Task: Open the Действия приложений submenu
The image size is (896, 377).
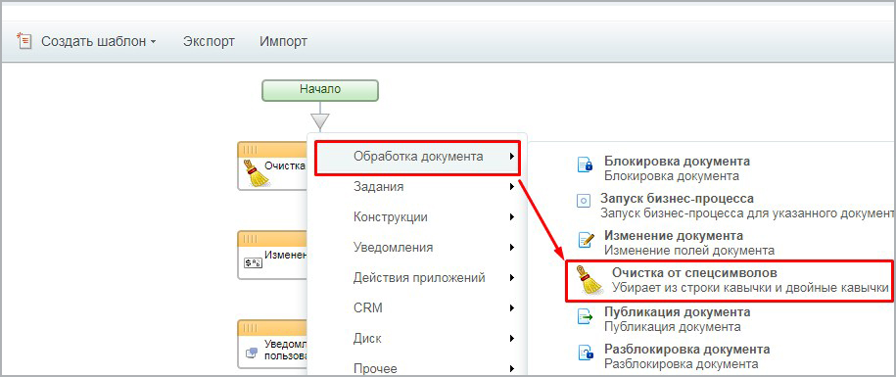Action: [x=418, y=278]
